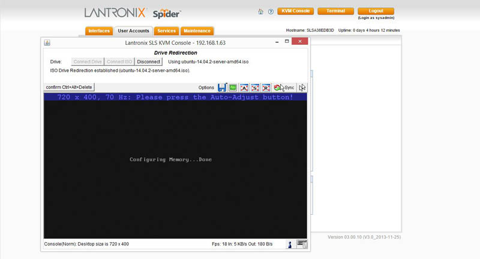Click the Lantronix Spider logo
Viewport: 480px width, 259px height.
(133, 13)
